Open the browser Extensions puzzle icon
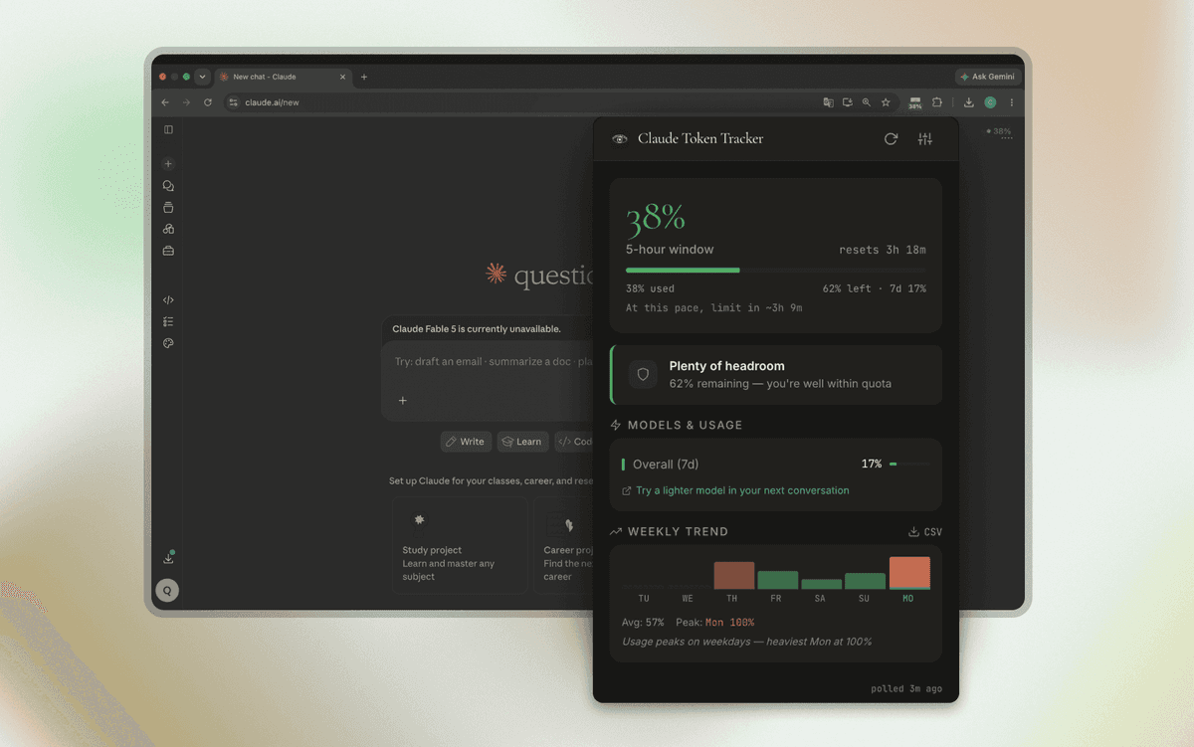Screen dimensions: 1194x747 coord(936,102)
